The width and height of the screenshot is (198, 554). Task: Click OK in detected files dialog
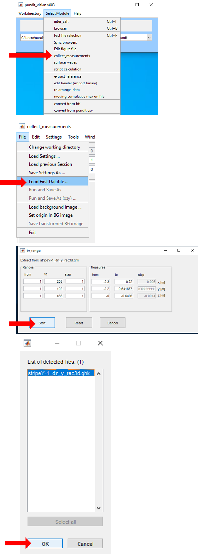coord(45,544)
